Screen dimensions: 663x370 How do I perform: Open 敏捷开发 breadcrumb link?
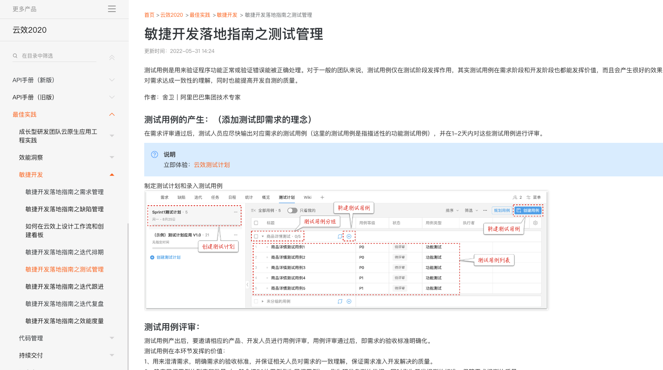(x=227, y=15)
